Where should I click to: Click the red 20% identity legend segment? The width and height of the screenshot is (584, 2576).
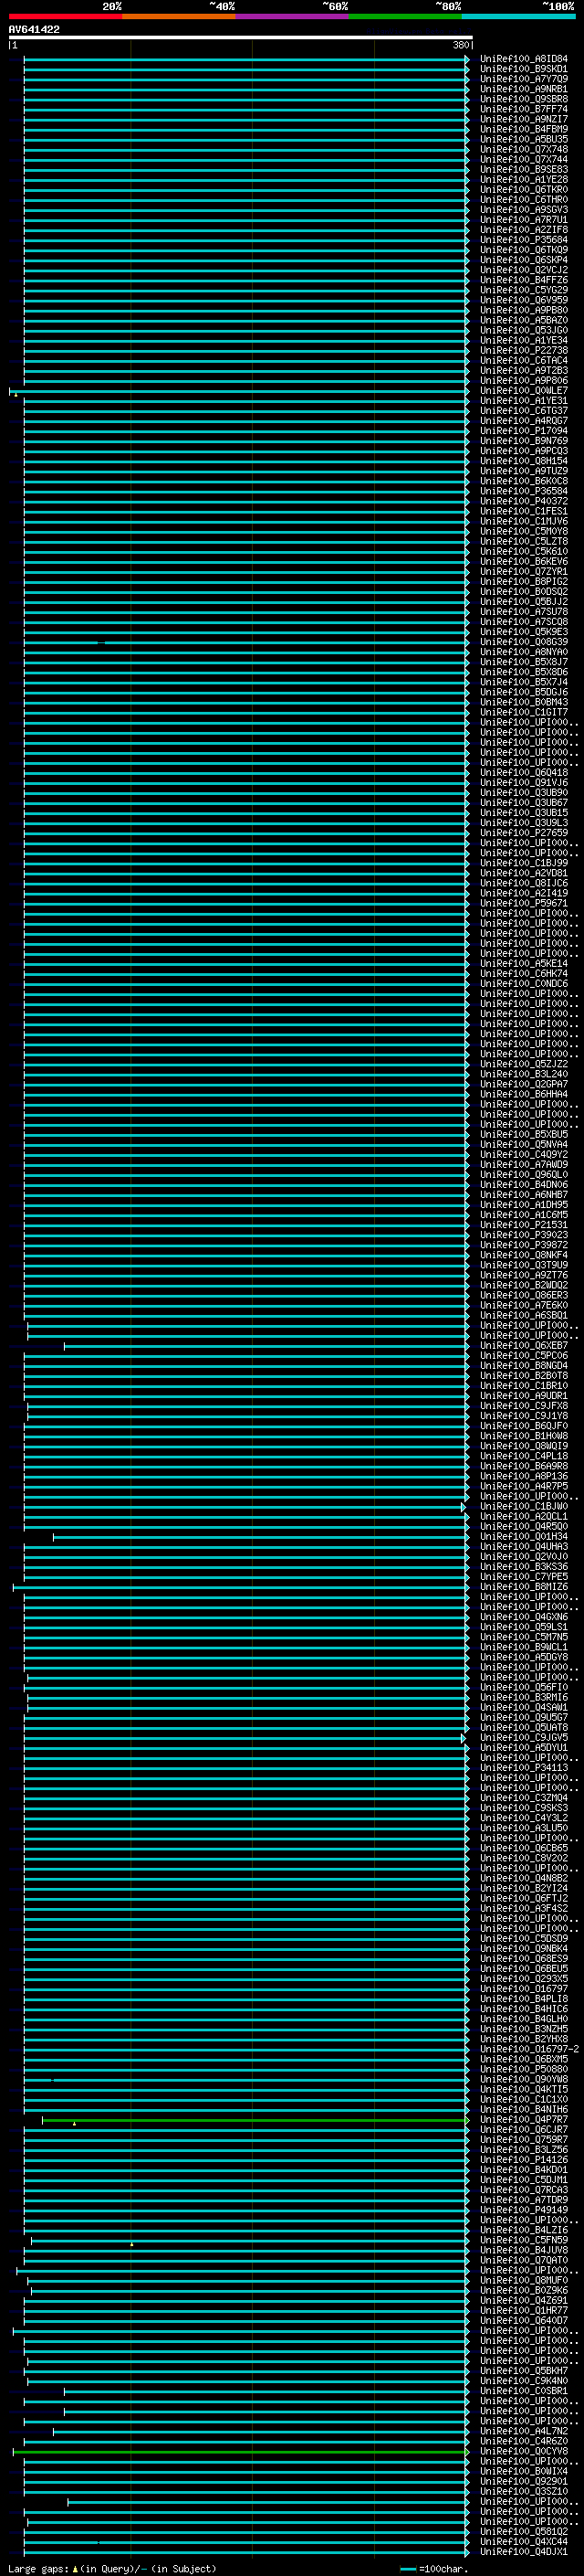tap(65, 16)
